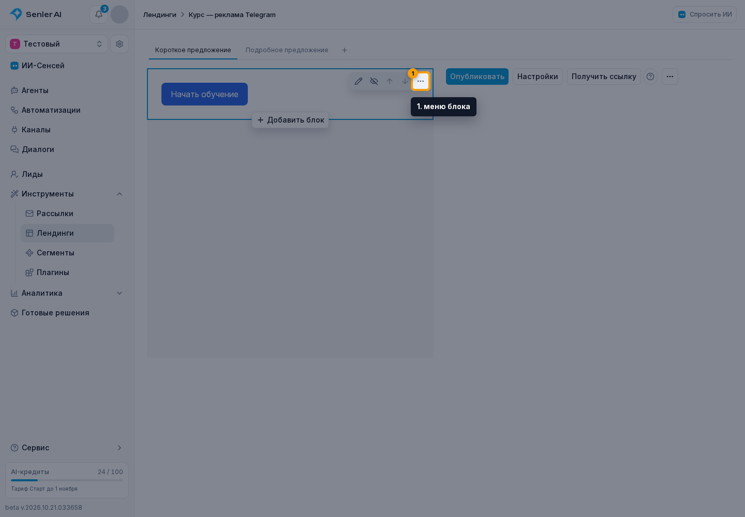745x517 pixels.
Task: Open more options next to help icon
Action: click(x=670, y=77)
